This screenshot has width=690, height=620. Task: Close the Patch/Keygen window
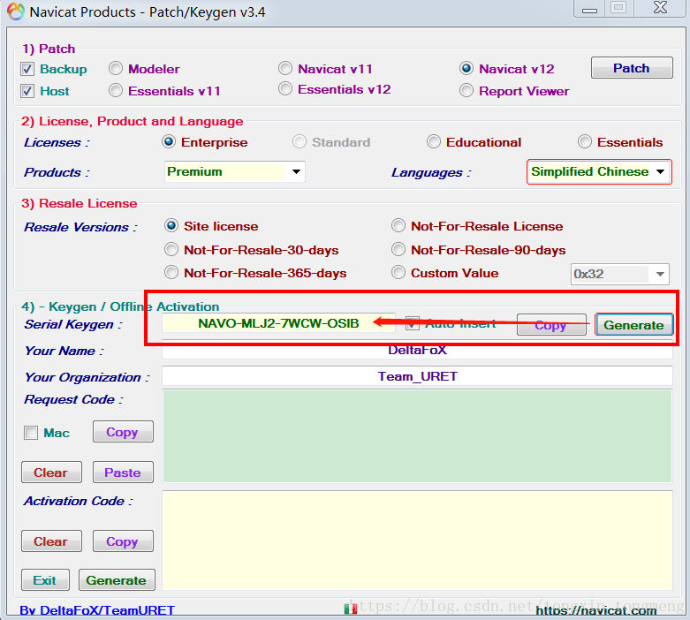tap(660, 8)
